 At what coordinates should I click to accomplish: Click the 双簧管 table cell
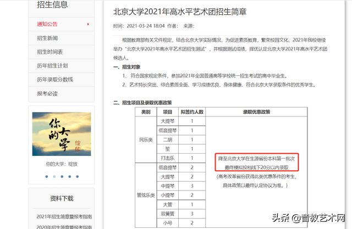[x=167, y=214]
